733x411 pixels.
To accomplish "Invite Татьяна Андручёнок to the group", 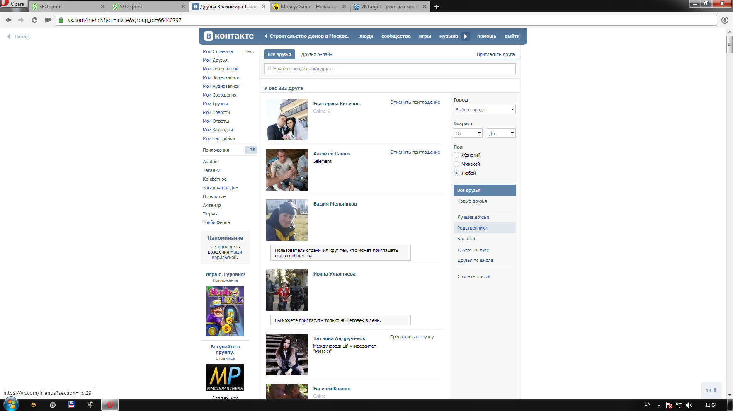I will (412, 337).
